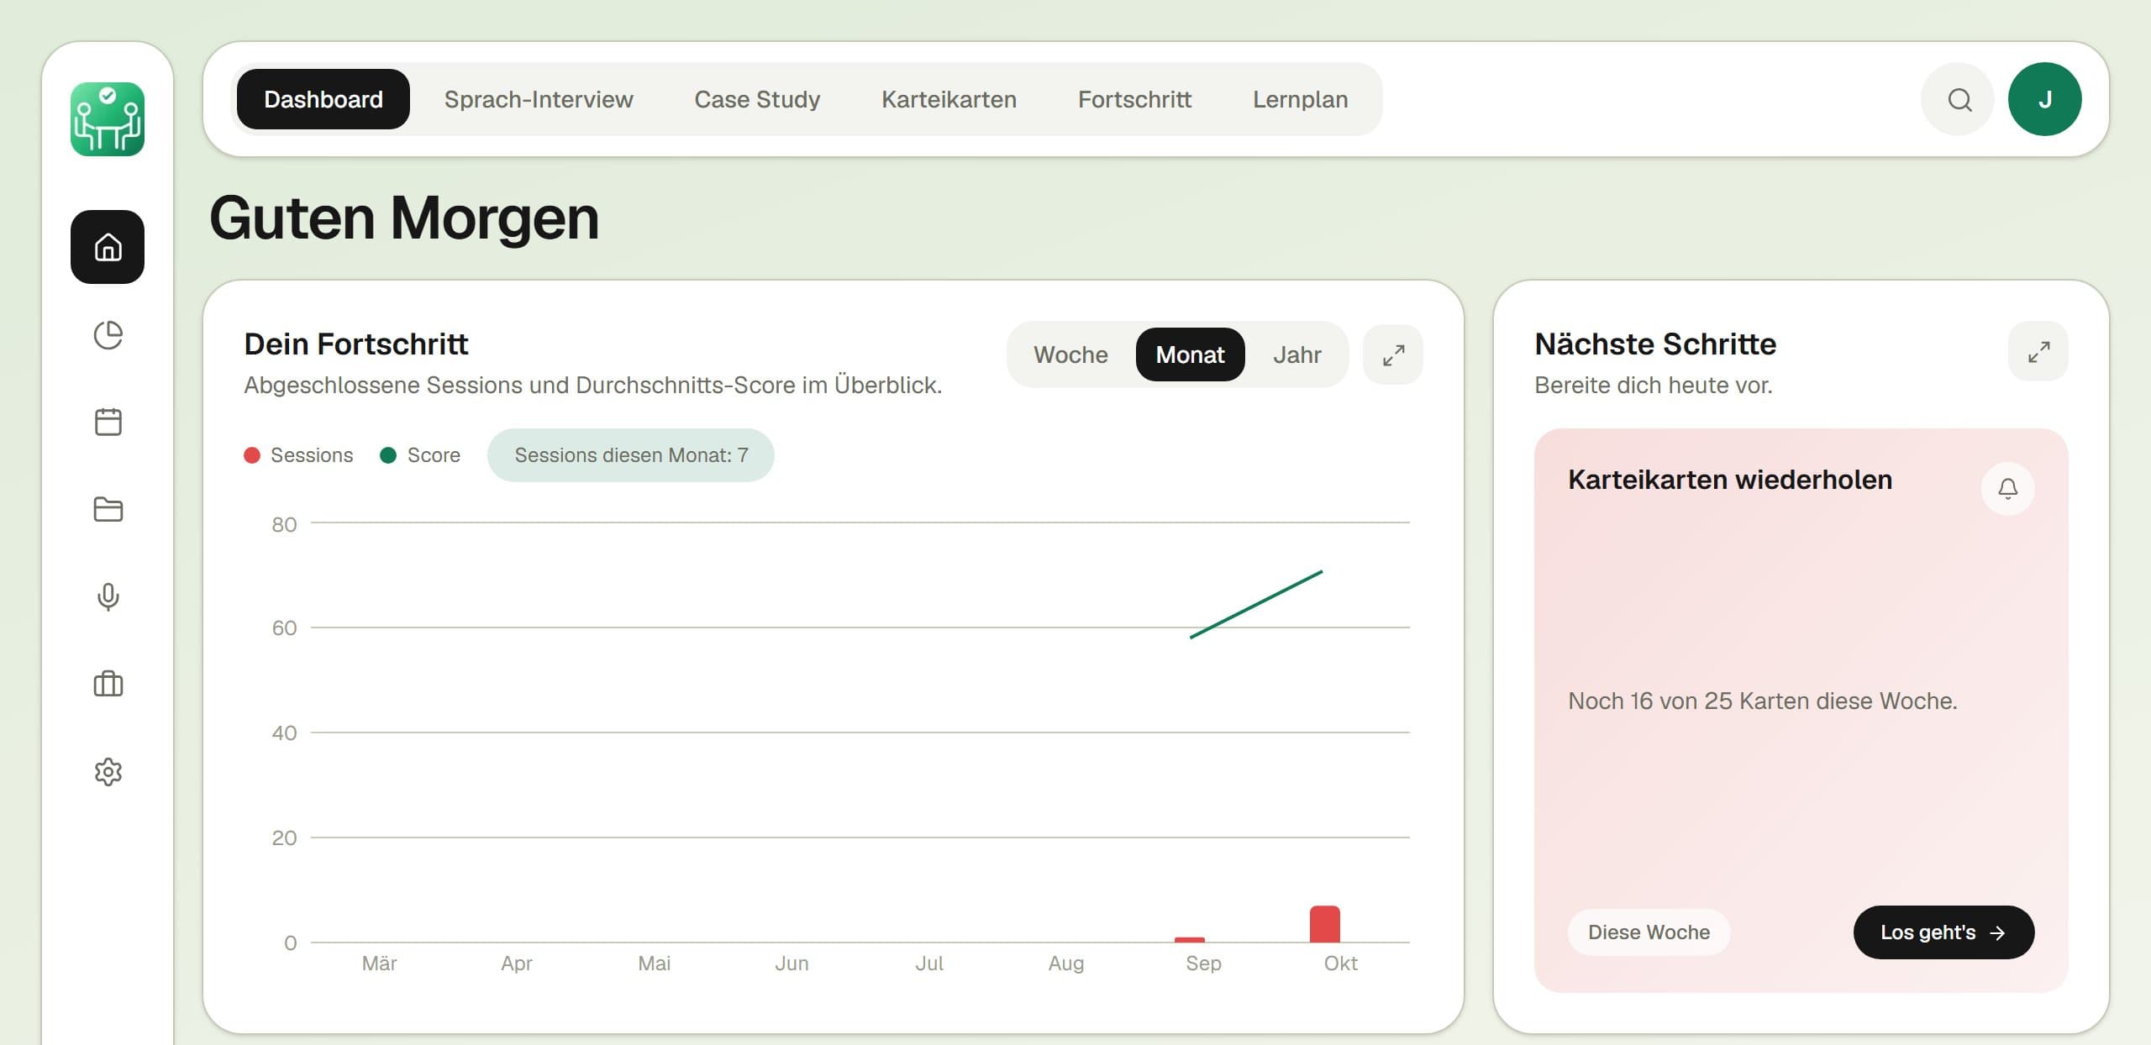This screenshot has width=2151, height=1045.
Task: Click the red Okt sessions bar
Action: pos(1325,924)
